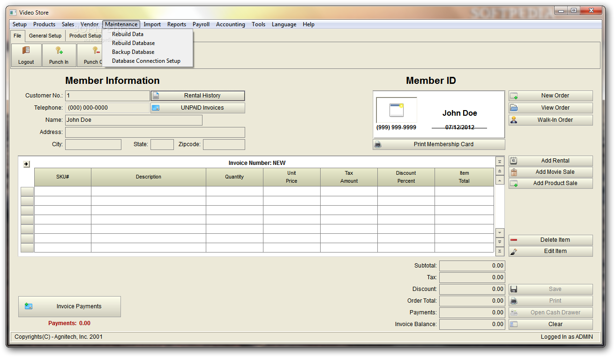Open the Payroll menu
This screenshot has height=357, width=615.
coord(201,24)
